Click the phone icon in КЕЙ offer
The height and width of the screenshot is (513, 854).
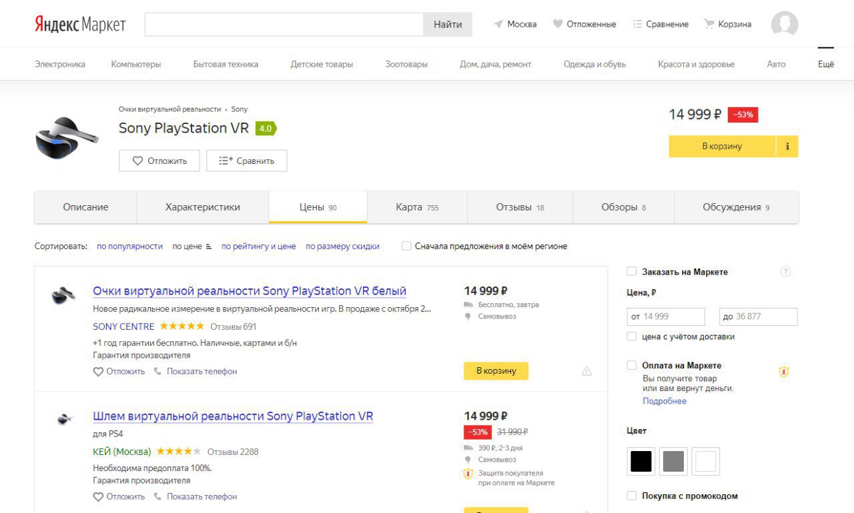pyautogui.click(x=158, y=496)
